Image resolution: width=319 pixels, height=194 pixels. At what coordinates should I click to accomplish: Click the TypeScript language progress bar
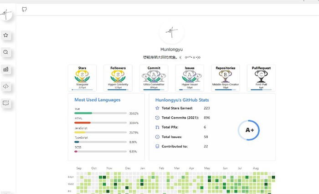click(101, 142)
